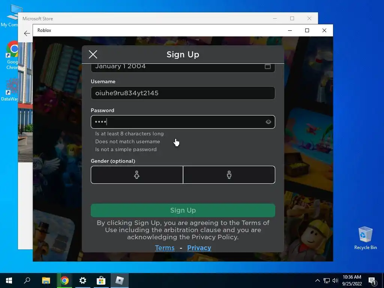Maximize the Roblox window

pyautogui.click(x=307, y=30)
